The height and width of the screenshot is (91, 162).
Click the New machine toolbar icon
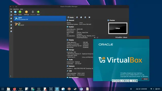(15, 12)
